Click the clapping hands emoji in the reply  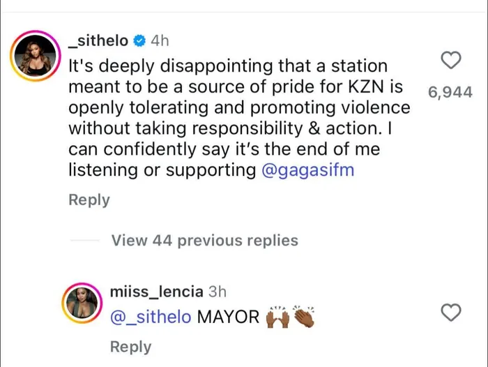click(x=305, y=317)
